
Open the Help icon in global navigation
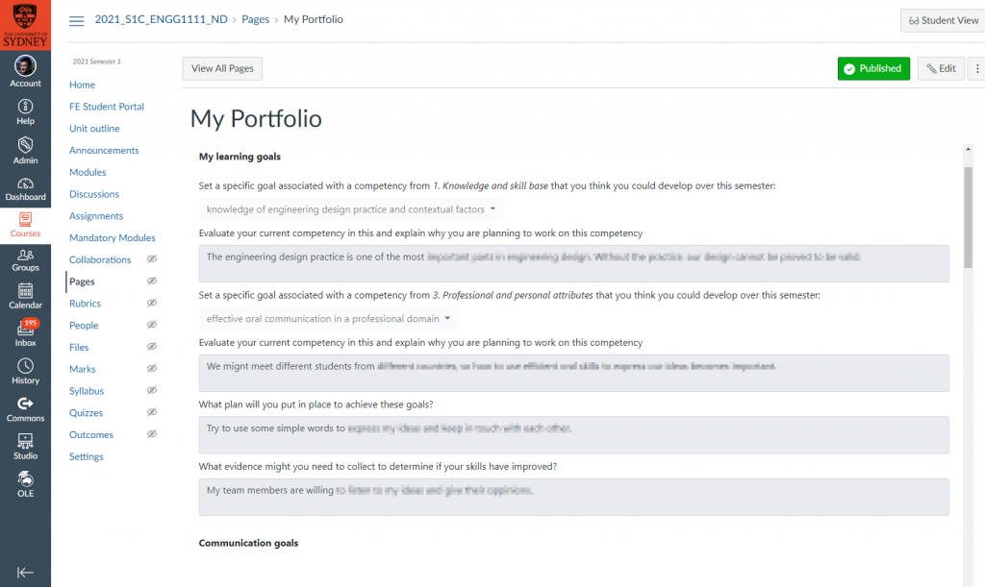[x=25, y=107]
